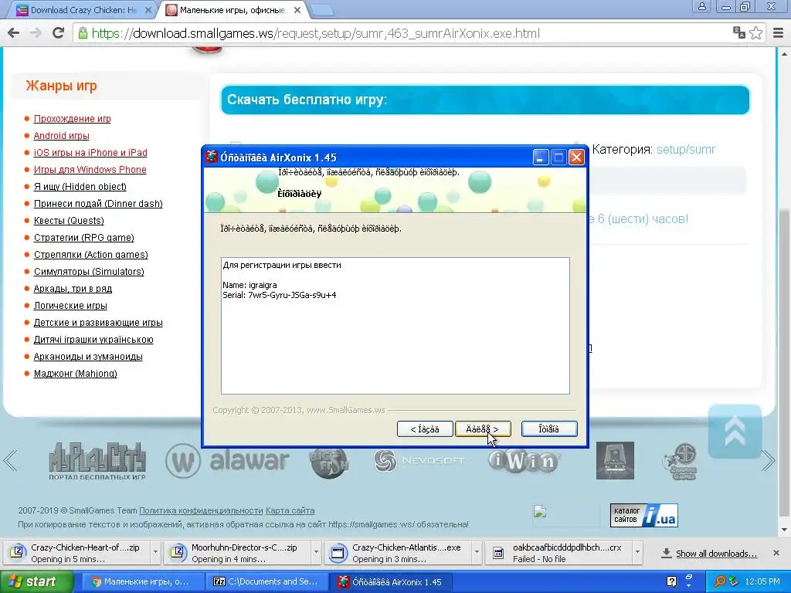791x593 pixels.
Task: Reload the page with refresh icon
Action: [58, 33]
